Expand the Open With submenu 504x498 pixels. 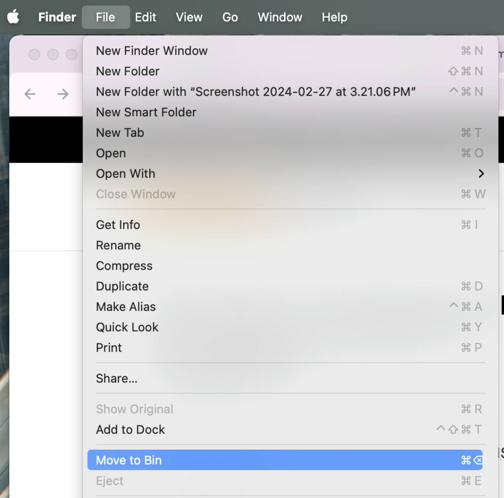point(126,173)
